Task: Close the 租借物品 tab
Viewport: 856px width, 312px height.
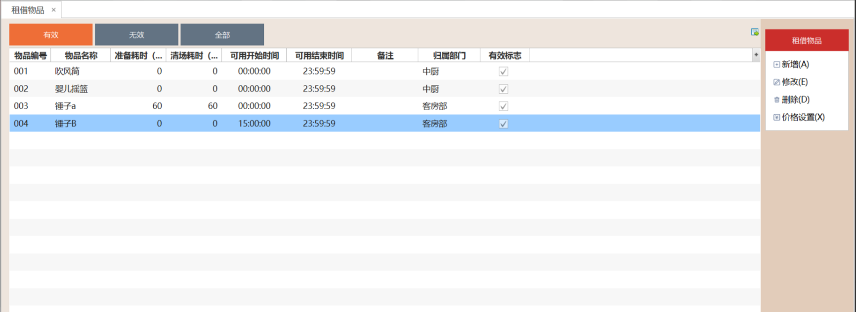Action: [53, 10]
